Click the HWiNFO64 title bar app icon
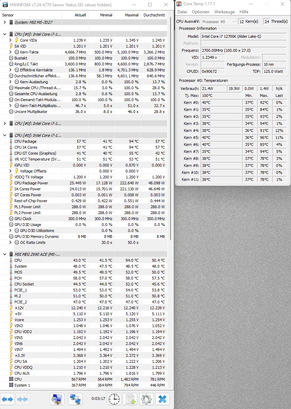This screenshot has width=291, height=409. (5, 5)
